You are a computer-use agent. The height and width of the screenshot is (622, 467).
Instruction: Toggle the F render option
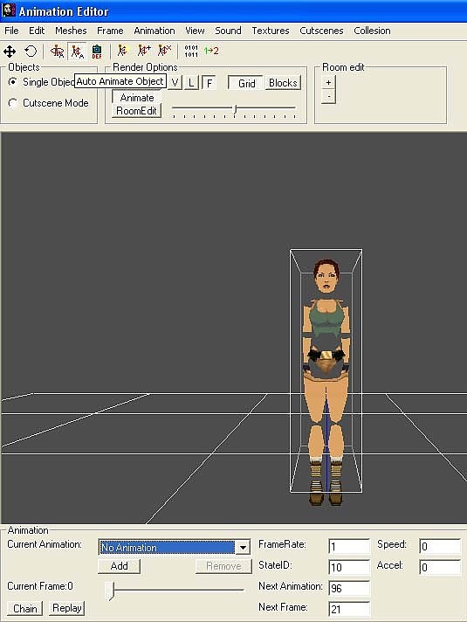(x=209, y=83)
